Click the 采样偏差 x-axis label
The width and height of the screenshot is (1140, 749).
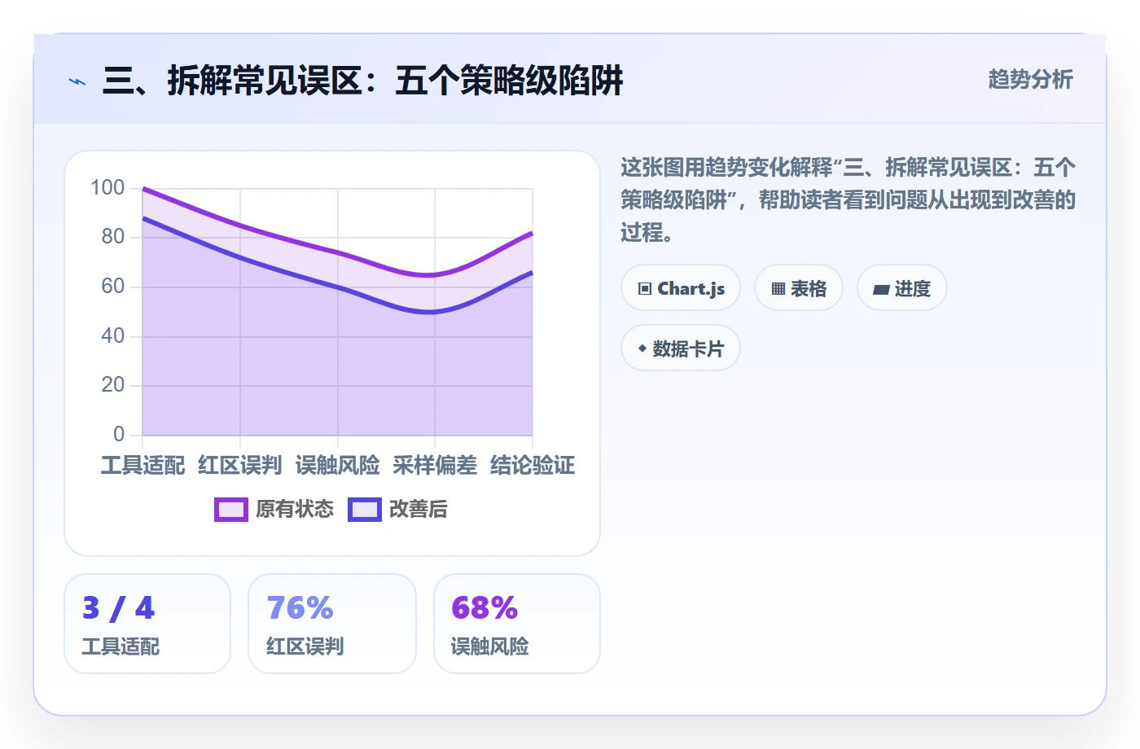click(x=435, y=466)
